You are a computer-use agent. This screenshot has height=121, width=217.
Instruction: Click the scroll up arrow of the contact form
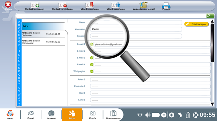point(212,21)
